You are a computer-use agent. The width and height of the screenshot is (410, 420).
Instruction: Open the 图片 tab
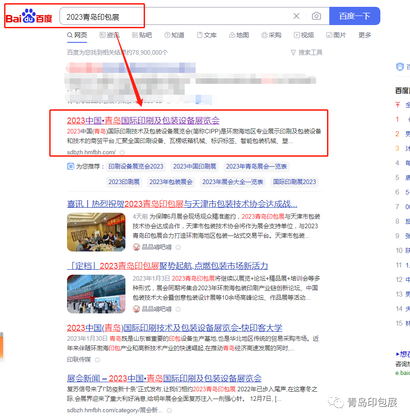pos(336,35)
